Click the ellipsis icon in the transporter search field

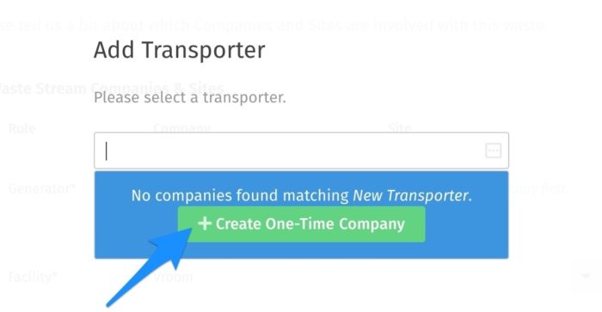pyautogui.click(x=493, y=150)
